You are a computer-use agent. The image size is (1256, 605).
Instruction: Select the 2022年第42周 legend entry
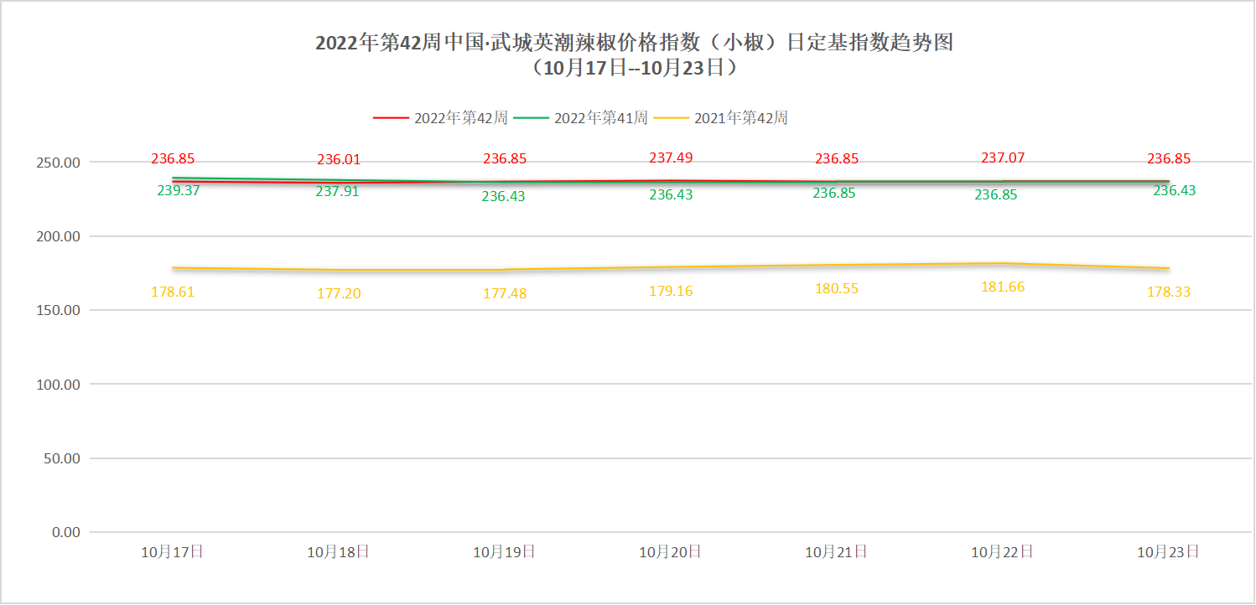click(x=460, y=118)
